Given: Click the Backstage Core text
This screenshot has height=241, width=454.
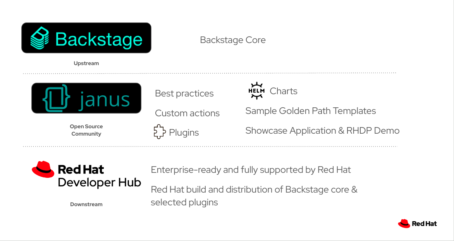Looking at the screenshot, I should (232, 40).
